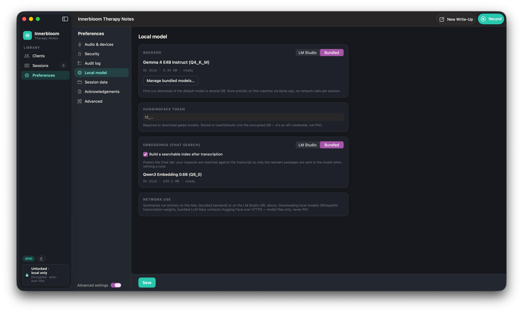Click the Network Use section label
This screenshot has width=523, height=313.
coord(157,199)
